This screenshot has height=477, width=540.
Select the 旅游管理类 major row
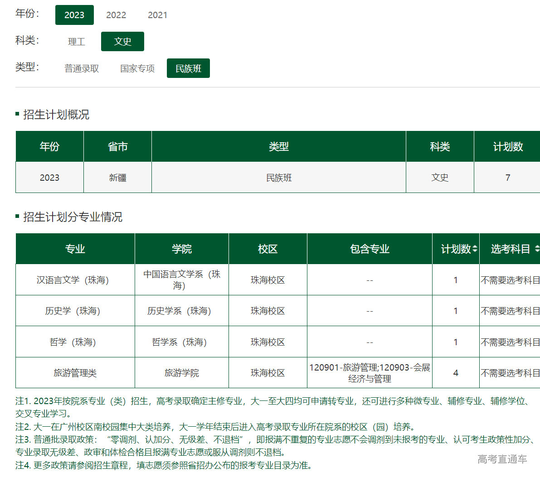[75, 373]
